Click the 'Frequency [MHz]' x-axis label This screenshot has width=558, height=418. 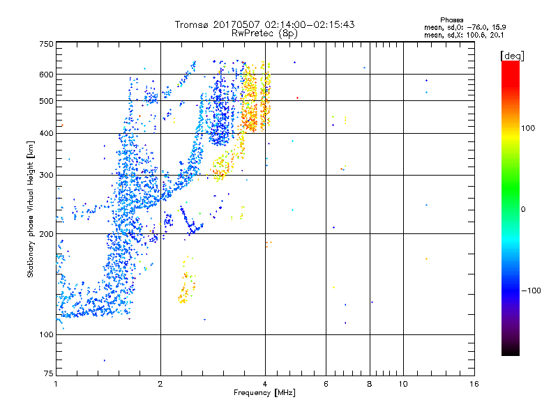(x=264, y=393)
